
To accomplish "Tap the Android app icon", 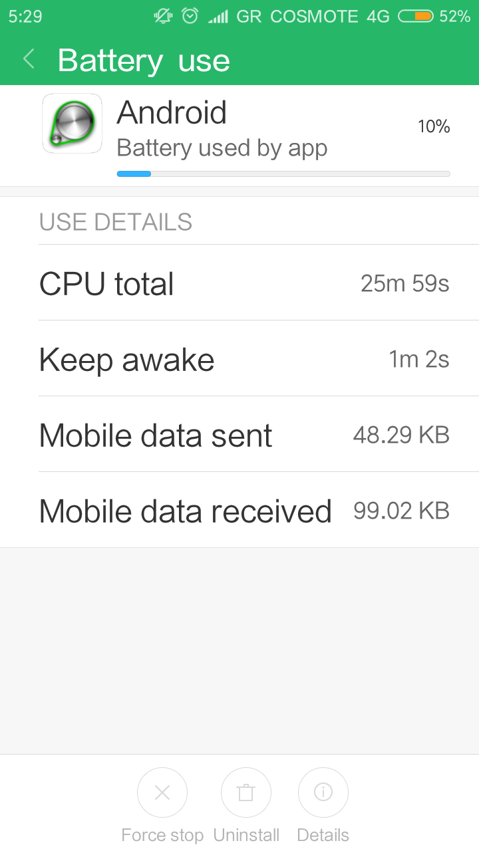I will (72, 124).
